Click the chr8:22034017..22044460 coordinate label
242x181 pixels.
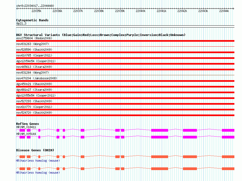(35, 6)
